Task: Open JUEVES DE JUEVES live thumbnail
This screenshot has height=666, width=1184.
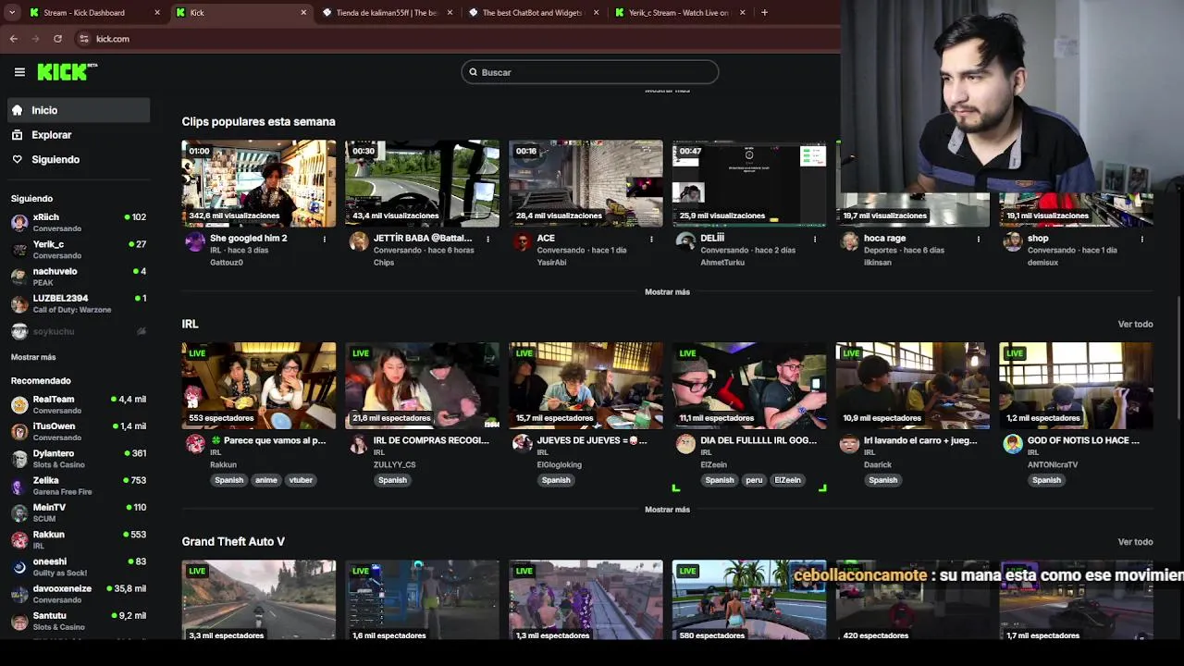Action: [x=586, y=386]
